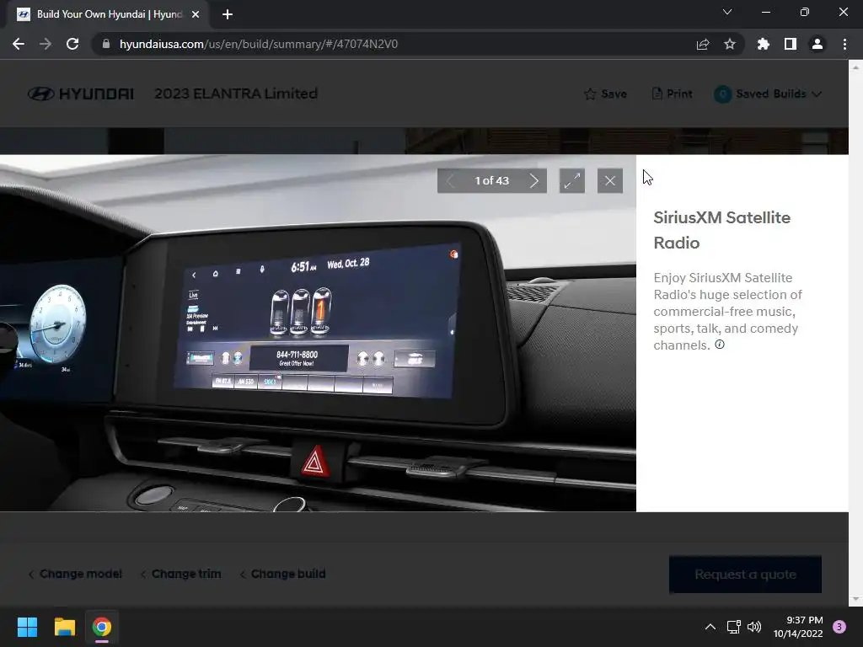Open the Windows Start menu
This screenshot has height=647, width=863.
27,627
